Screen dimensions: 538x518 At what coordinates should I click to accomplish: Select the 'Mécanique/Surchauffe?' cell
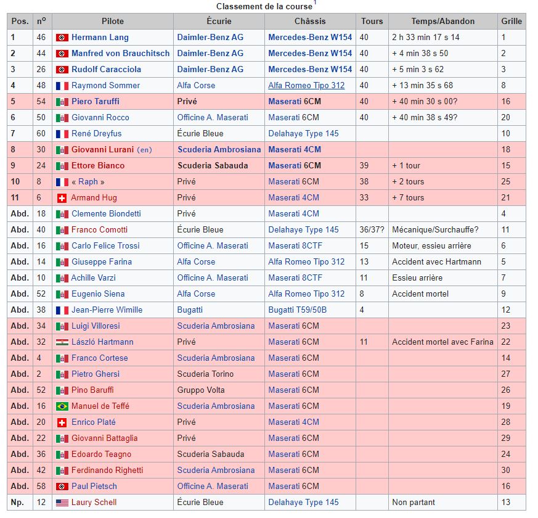pyautogui.click(x=442, y=229)
